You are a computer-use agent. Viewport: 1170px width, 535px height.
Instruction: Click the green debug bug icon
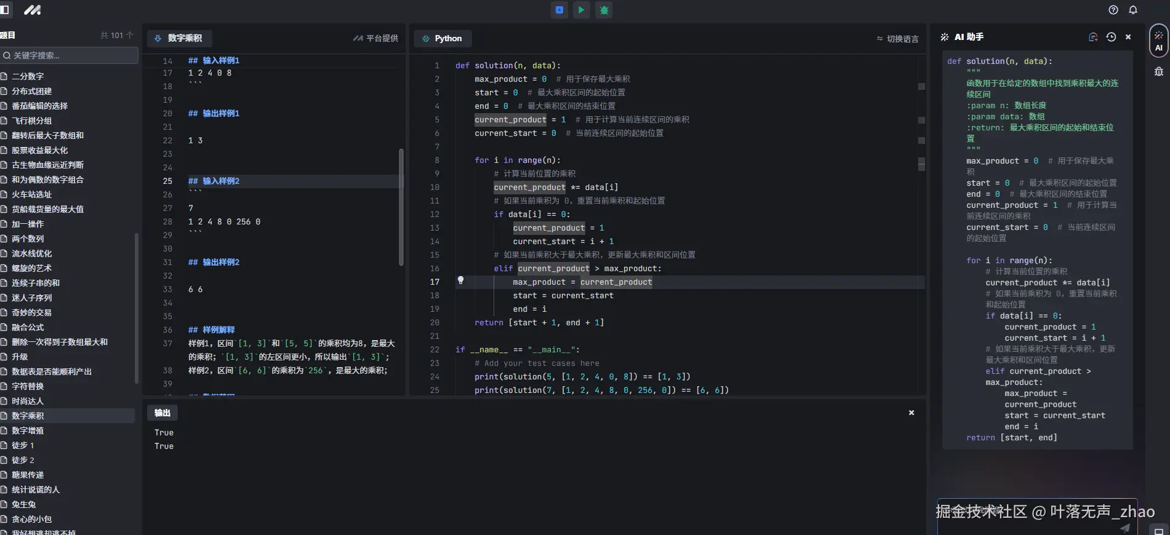pos(604,10)
